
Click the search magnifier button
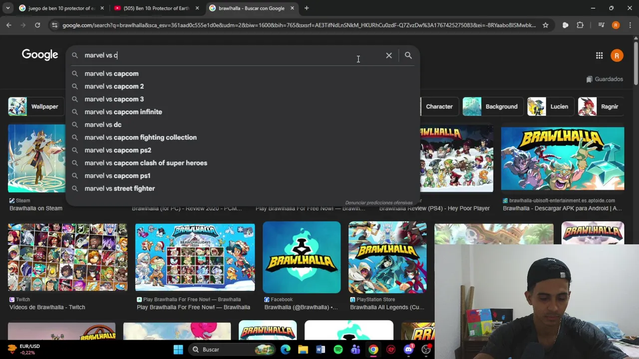click(408, 55)
